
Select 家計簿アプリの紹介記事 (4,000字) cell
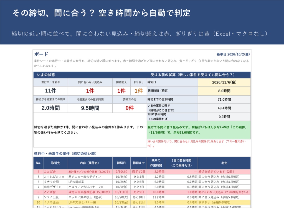click(x=90, y=172)
